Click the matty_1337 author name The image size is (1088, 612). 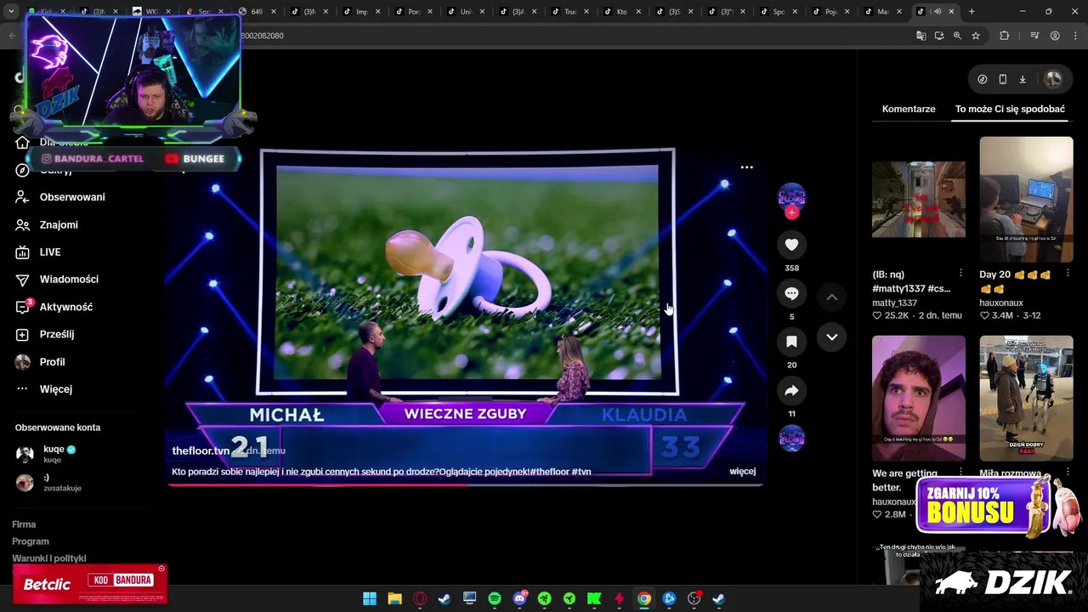tap(894, 303)
